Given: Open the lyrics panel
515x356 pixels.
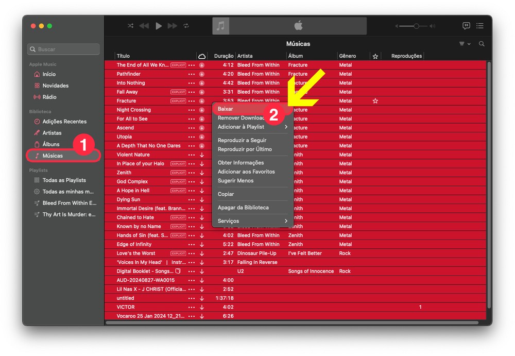Looking at the screenshot, I should pyautogui.click(x=466, y=26).
